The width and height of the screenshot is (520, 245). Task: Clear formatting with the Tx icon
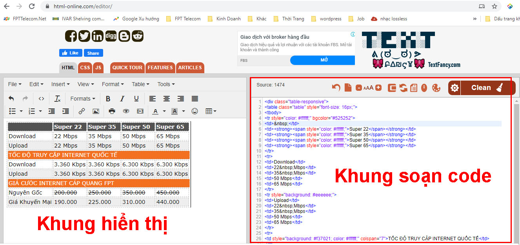(x=57, y=99)
